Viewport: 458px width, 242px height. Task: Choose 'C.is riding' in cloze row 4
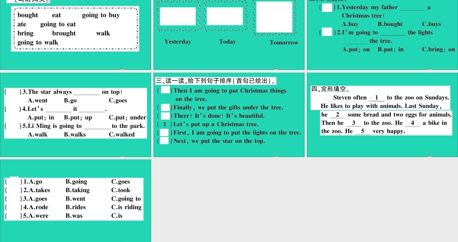pos(126,207)
